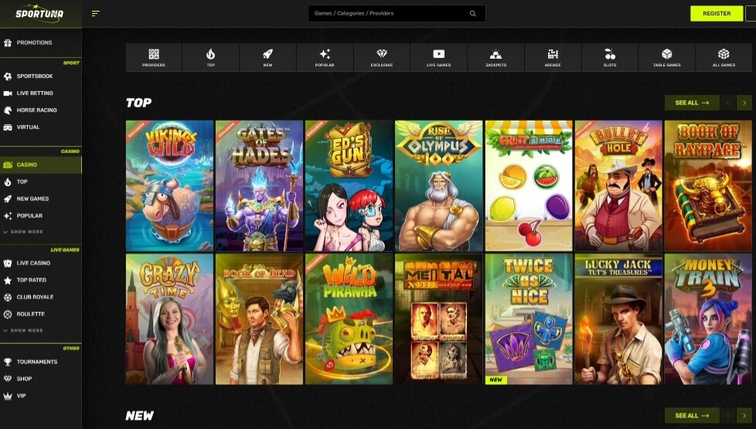Select the All Games dice category
The image size is (756, 429).
724,57
